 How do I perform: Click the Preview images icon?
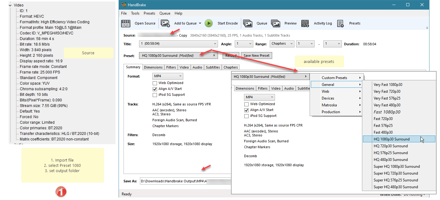click(x=276, y=23)
